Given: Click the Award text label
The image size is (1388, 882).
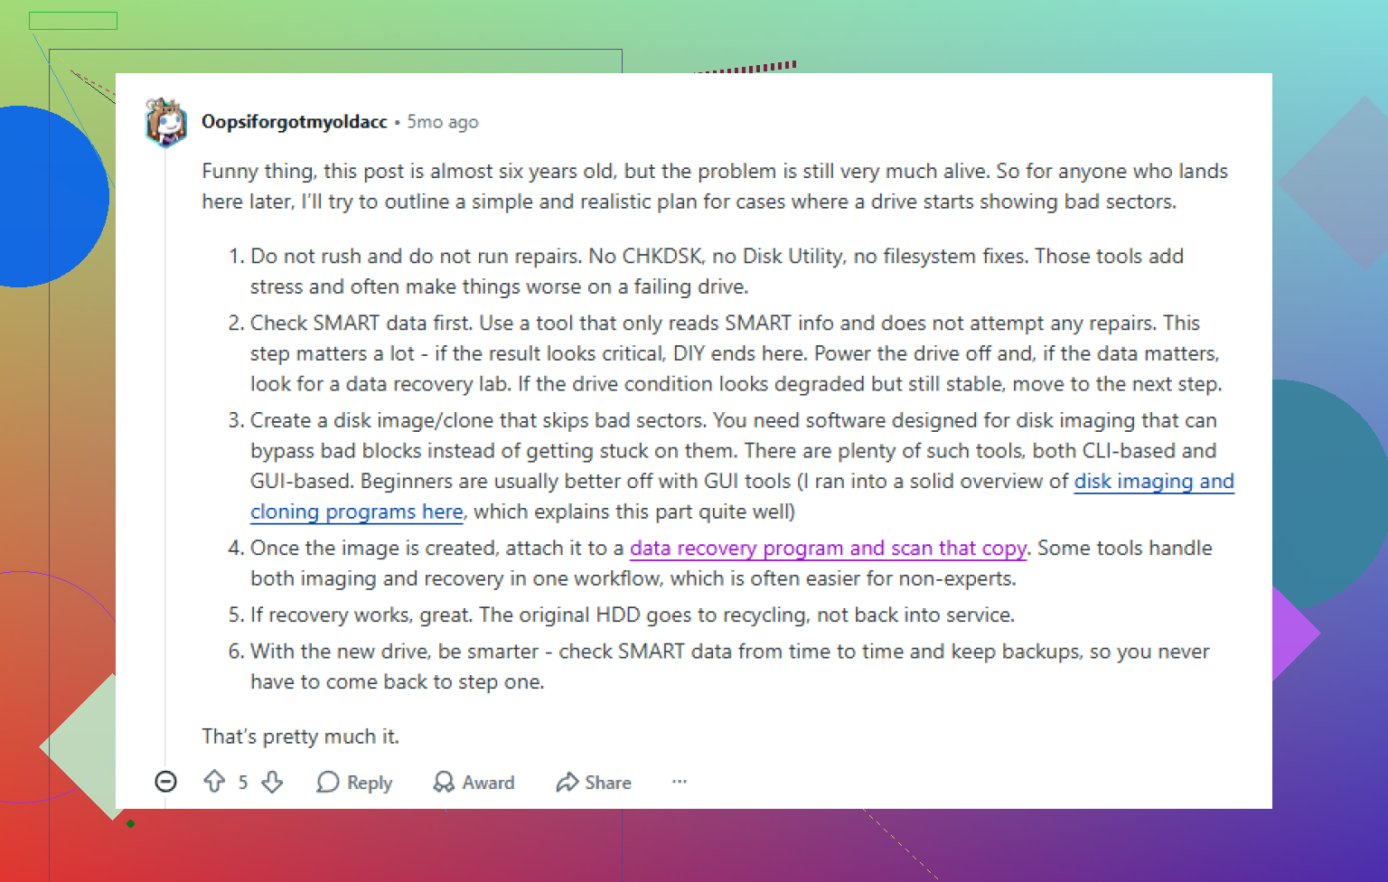Looking at the screenshot, I should click(x=488, y=783).
